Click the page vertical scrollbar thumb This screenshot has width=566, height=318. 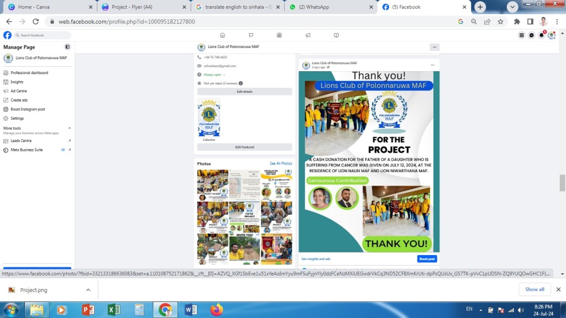click(x=562, y=183)
